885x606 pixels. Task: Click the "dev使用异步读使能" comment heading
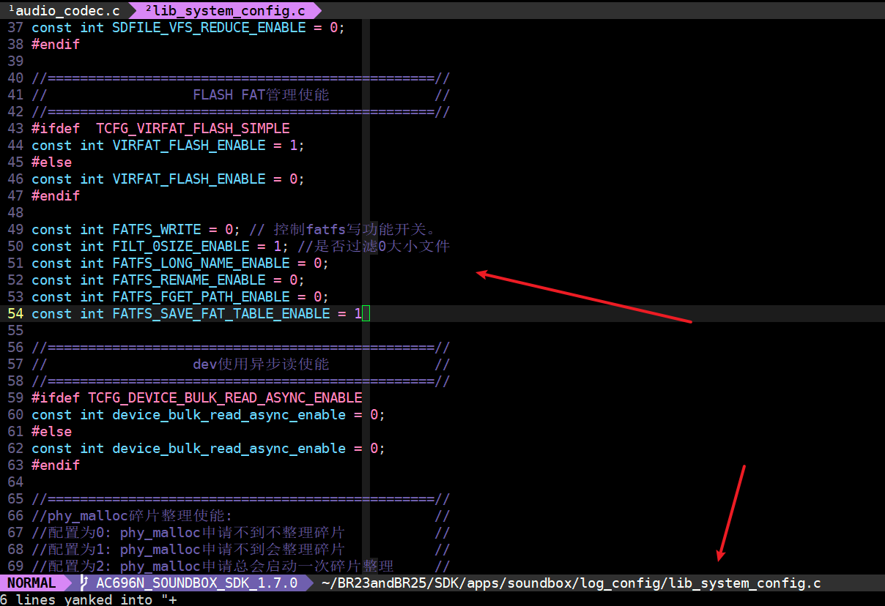[x=261, y=364]
